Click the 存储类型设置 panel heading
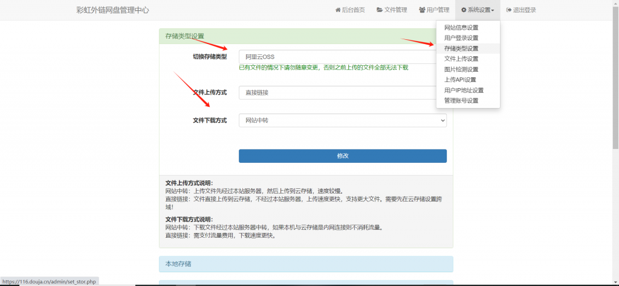Screen dimensions: 619x286 tap(185, 36)
